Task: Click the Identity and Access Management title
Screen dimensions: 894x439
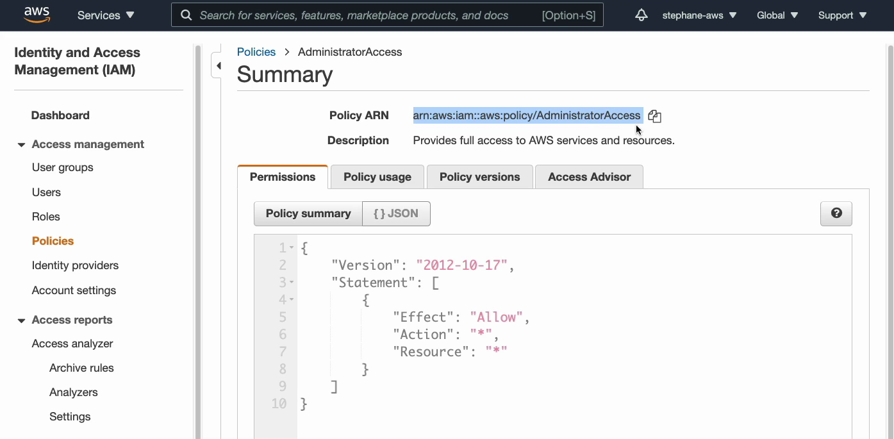Action: [x=78, y=62]
